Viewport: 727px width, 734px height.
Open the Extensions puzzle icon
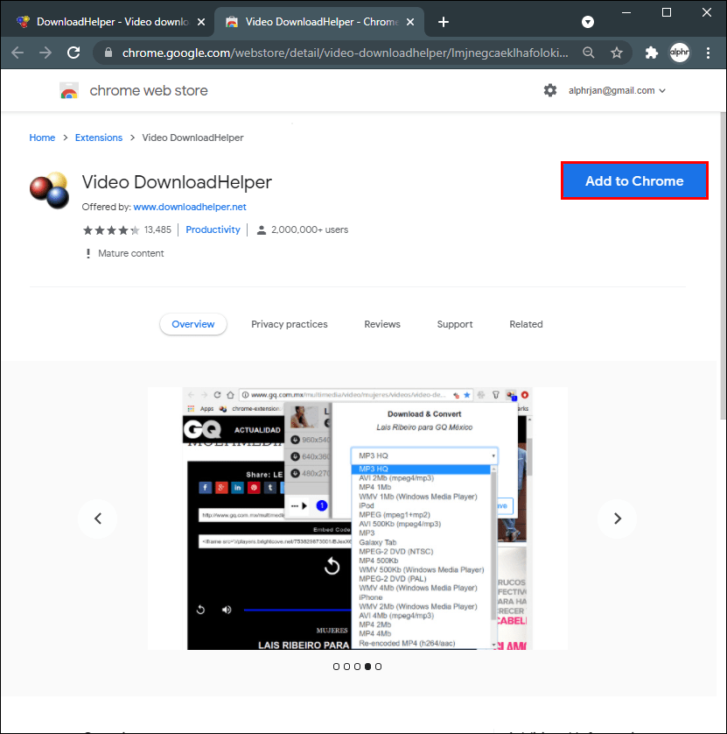tap(651, 53)
